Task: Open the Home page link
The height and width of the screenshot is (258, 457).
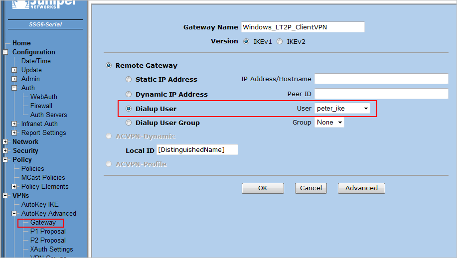Action: (21, 43)
